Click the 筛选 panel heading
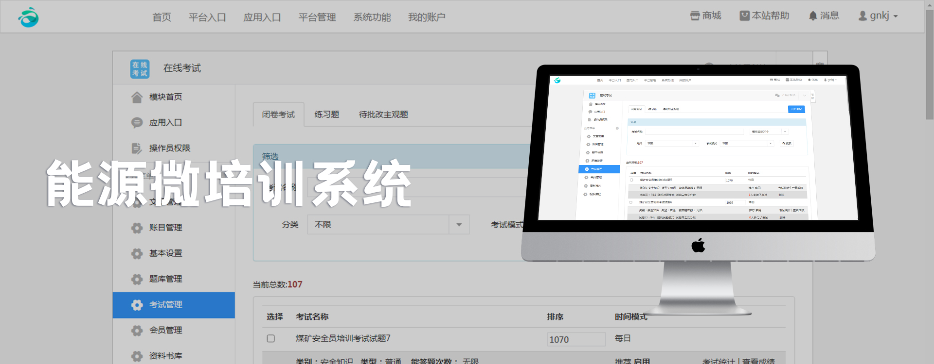This screenshot has height=364, width=934. coord(270,156)
